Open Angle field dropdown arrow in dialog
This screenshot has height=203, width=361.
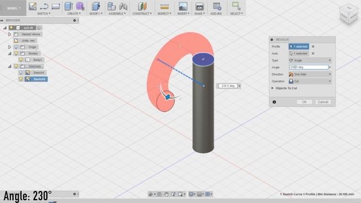coord(330,67)
